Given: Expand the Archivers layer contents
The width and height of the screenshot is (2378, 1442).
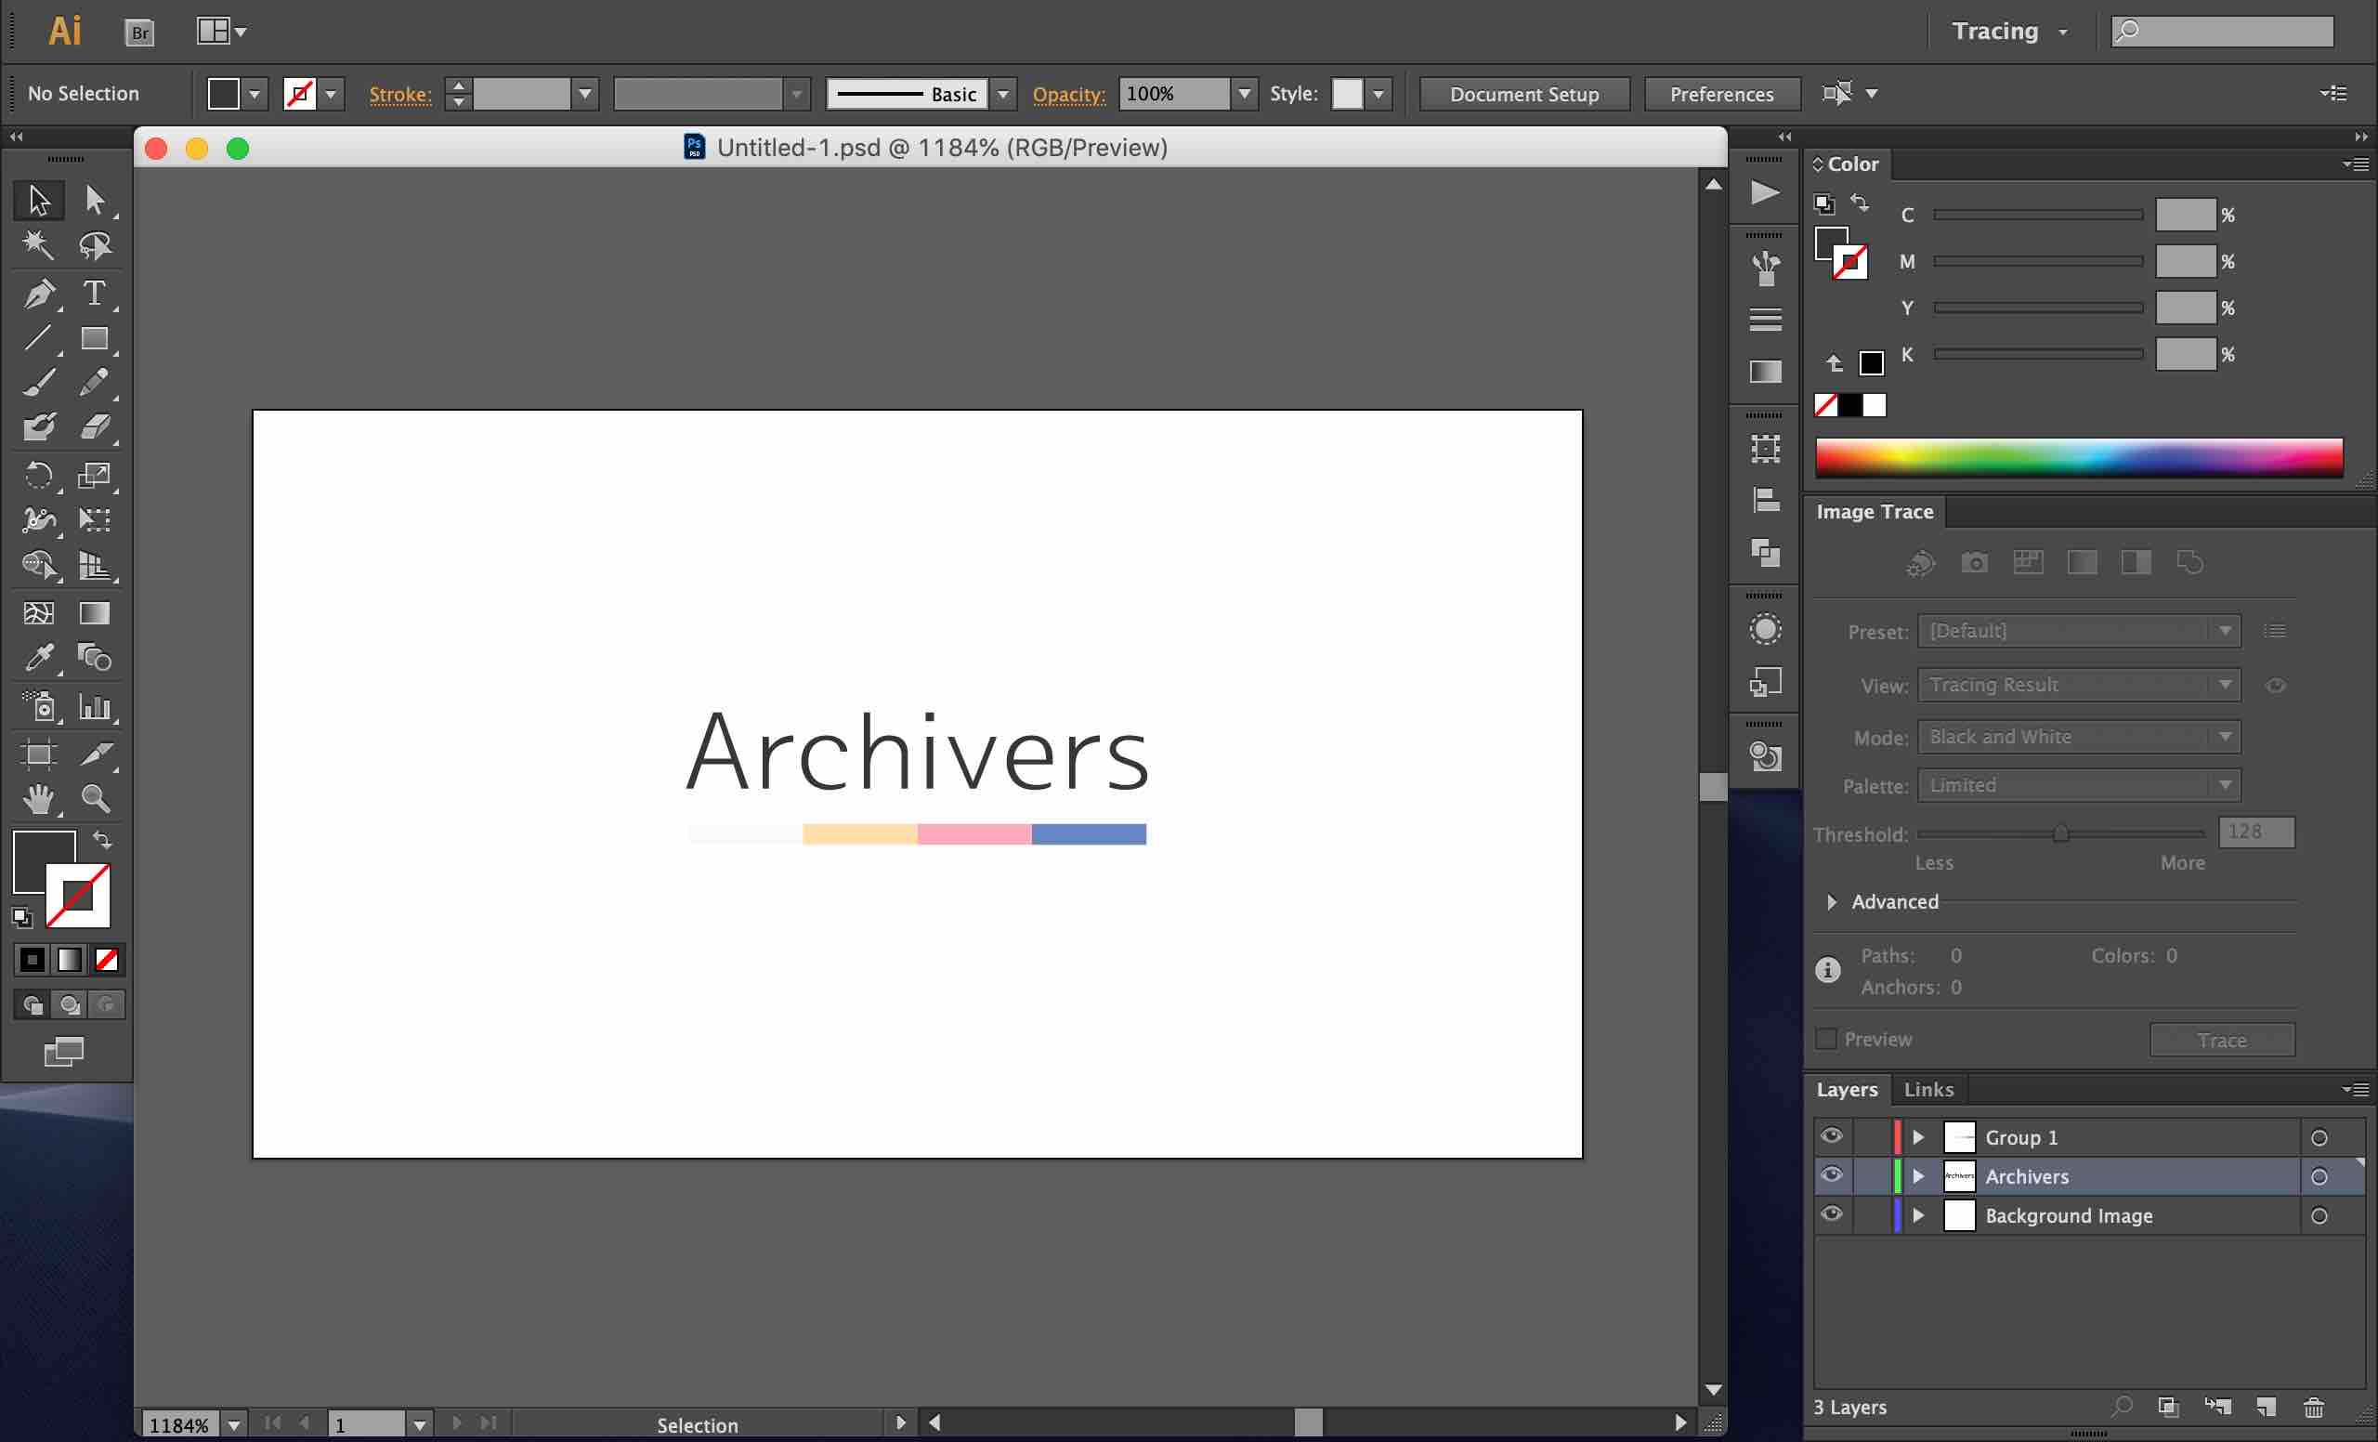Looking at the screenshot, I should point(1918,1175).
